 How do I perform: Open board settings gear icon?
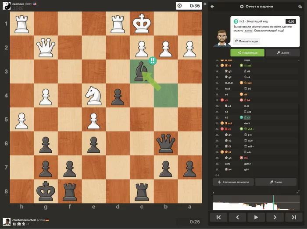(x=205, y=4)
